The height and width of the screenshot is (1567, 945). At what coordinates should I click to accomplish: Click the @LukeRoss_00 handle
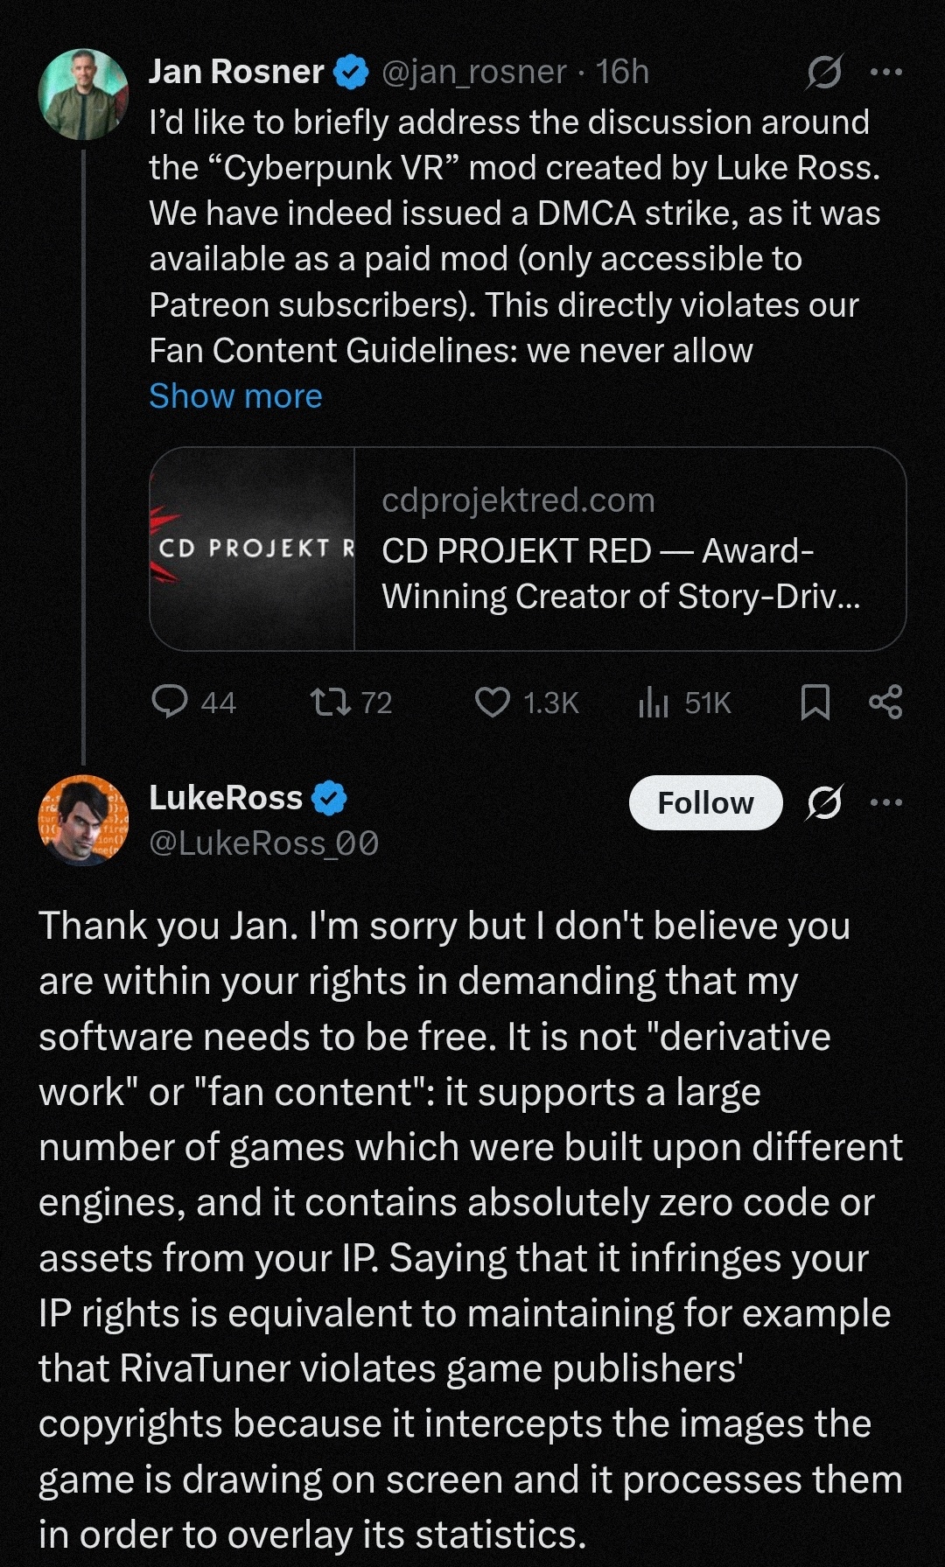[x=263, y=843]
